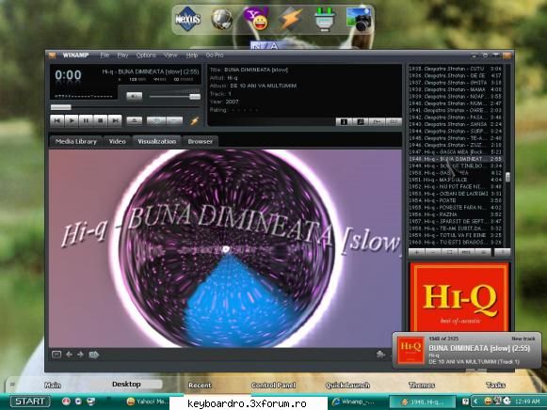Select track 1954 Hi-q - POATE
This screenshot has width=547, height=410.
[x=456, y=200]
